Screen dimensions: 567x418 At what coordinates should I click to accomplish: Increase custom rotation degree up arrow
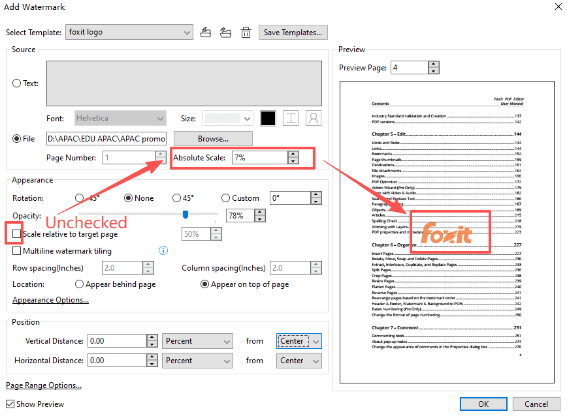click(316, 194)
